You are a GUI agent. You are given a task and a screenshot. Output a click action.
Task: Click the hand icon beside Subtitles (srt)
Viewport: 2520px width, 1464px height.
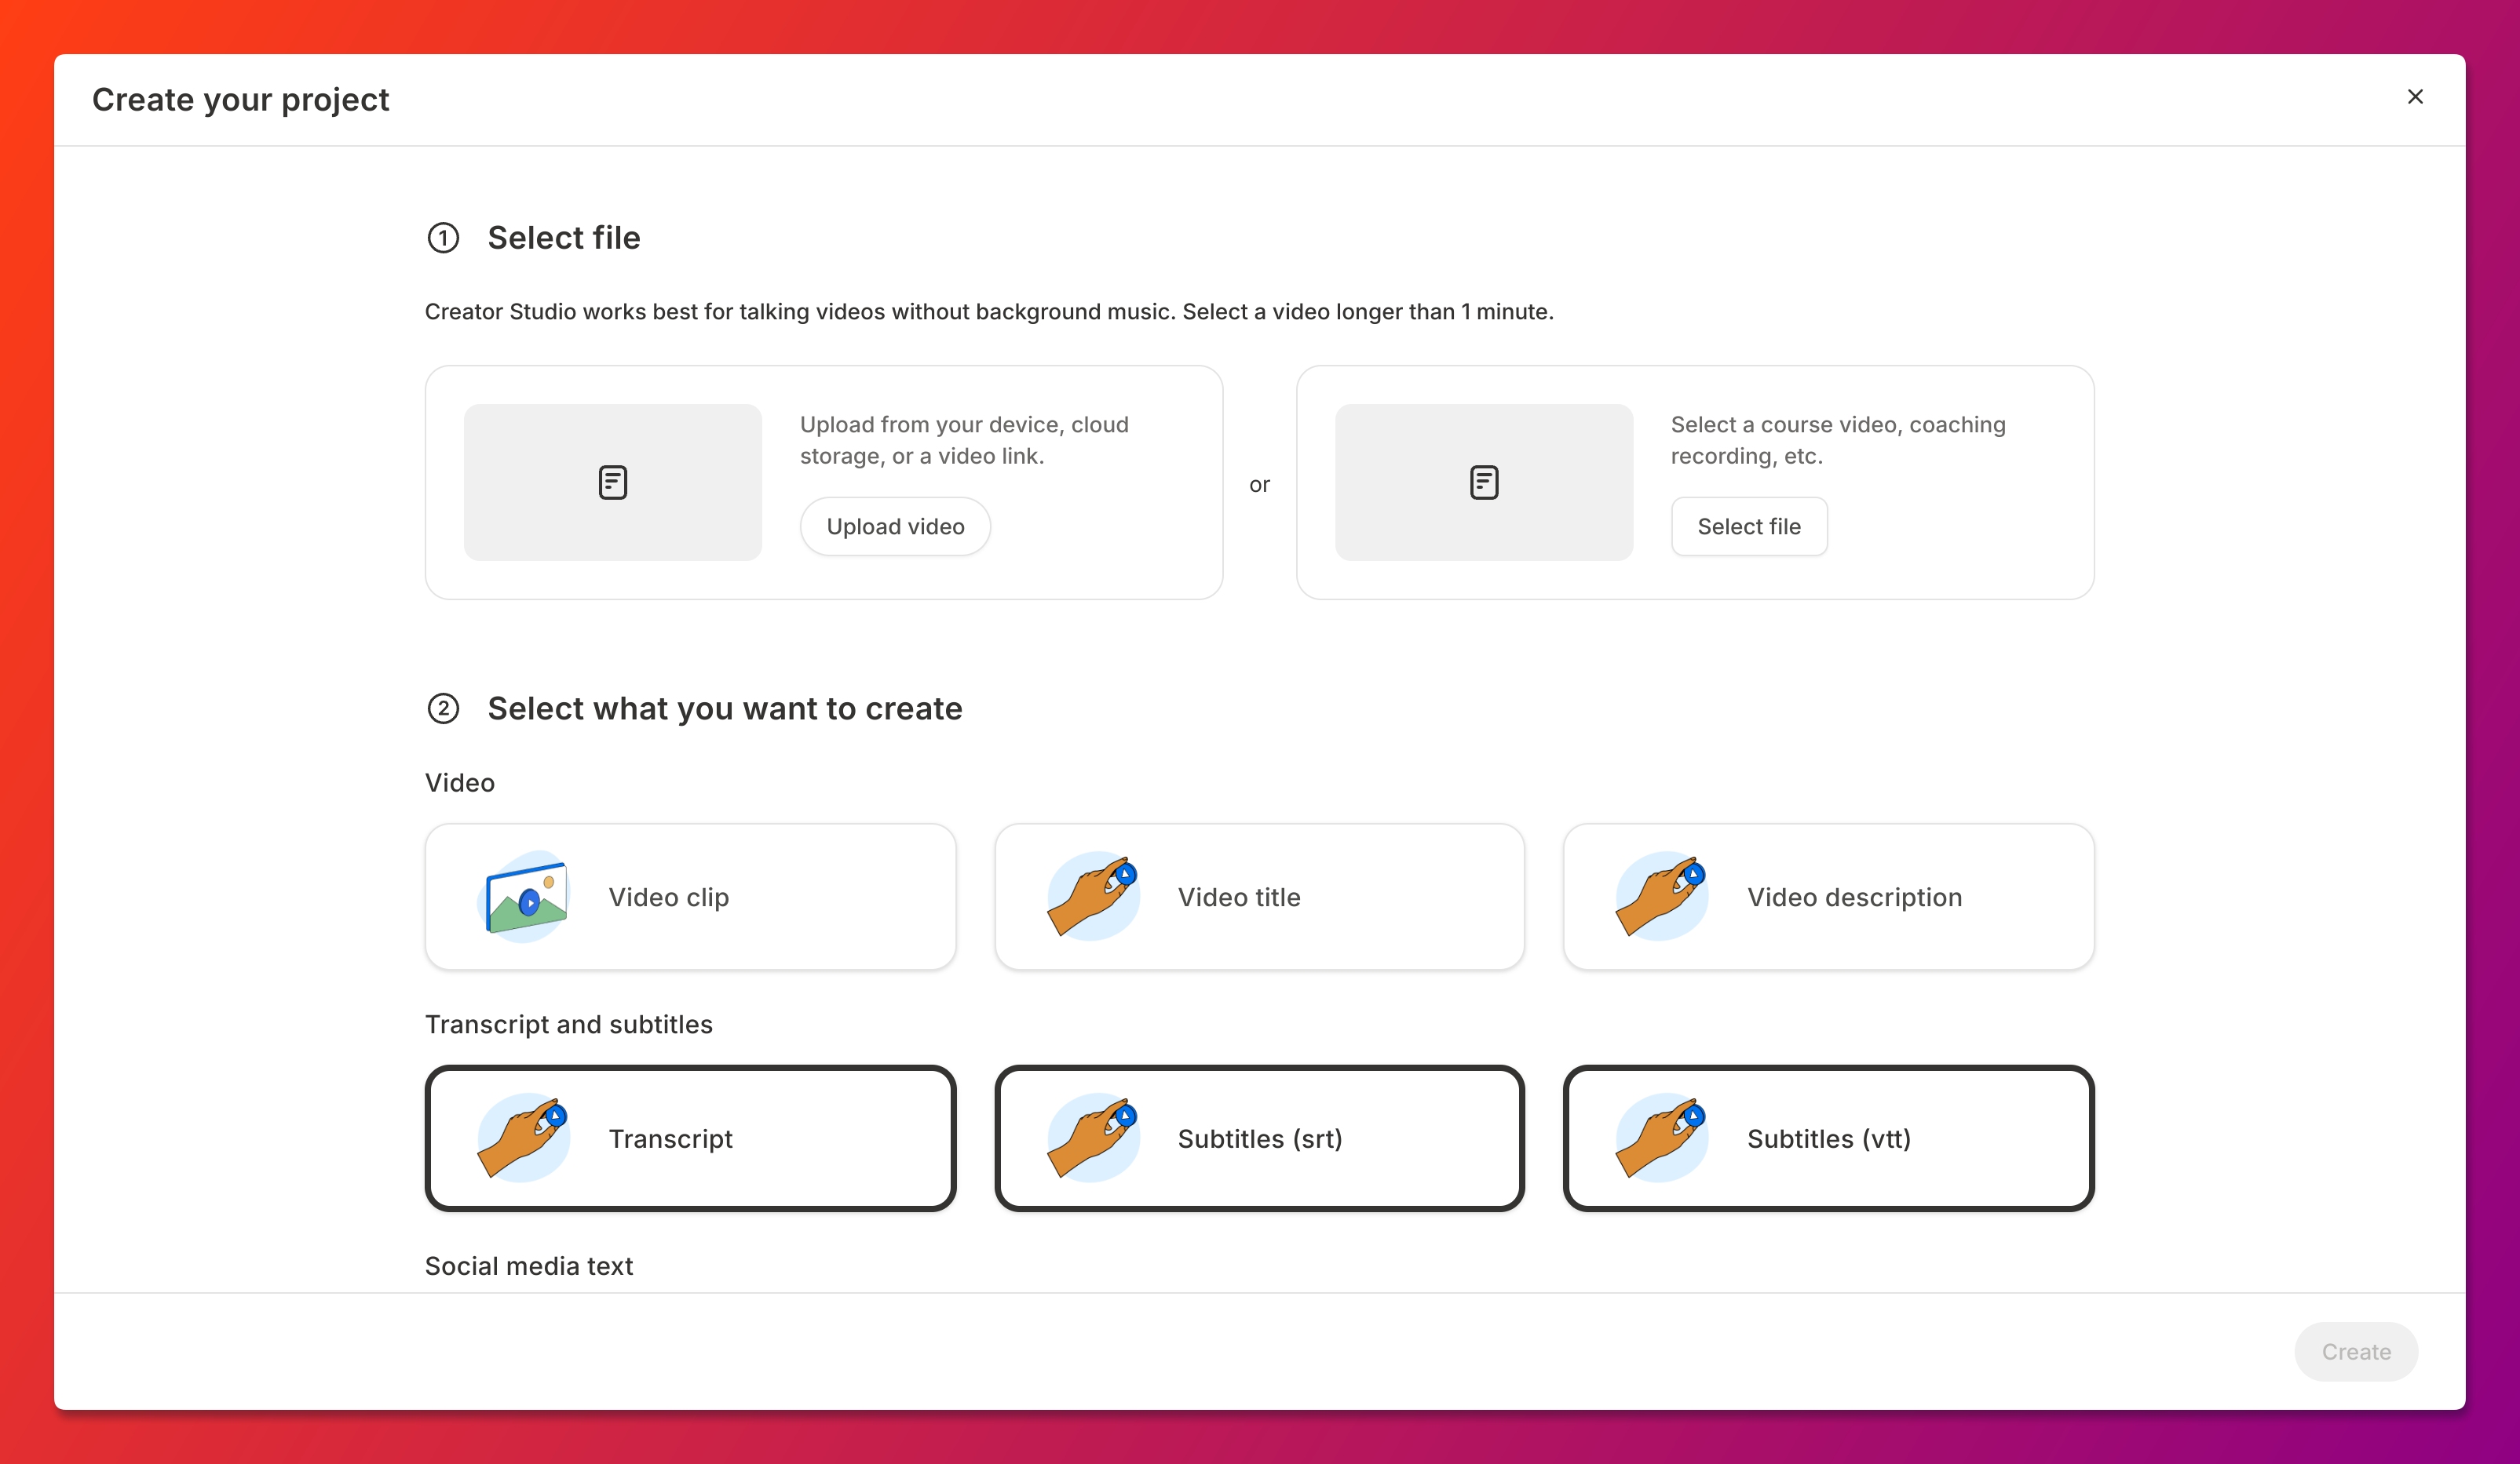click(x=1093, y=1138)
